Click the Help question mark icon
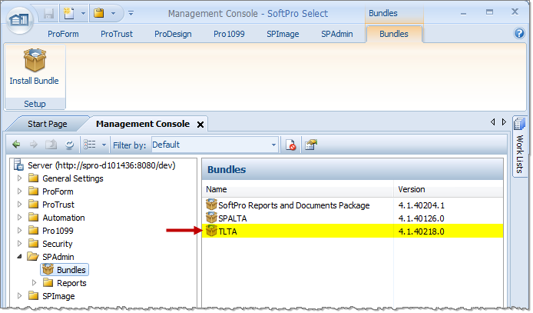Viewport: 533px width, 313px height. pyautogui.click(x=519, y=33)
